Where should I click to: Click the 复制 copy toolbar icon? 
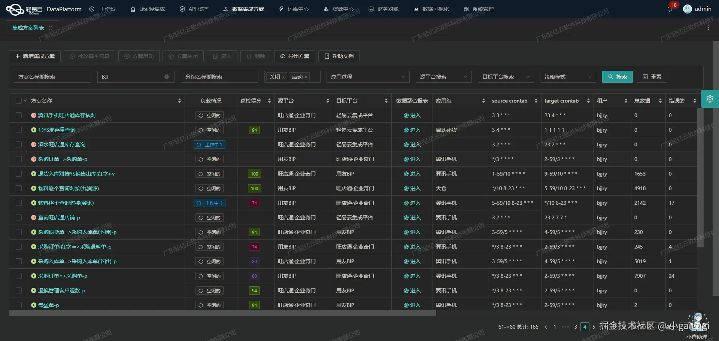(222, 56)
